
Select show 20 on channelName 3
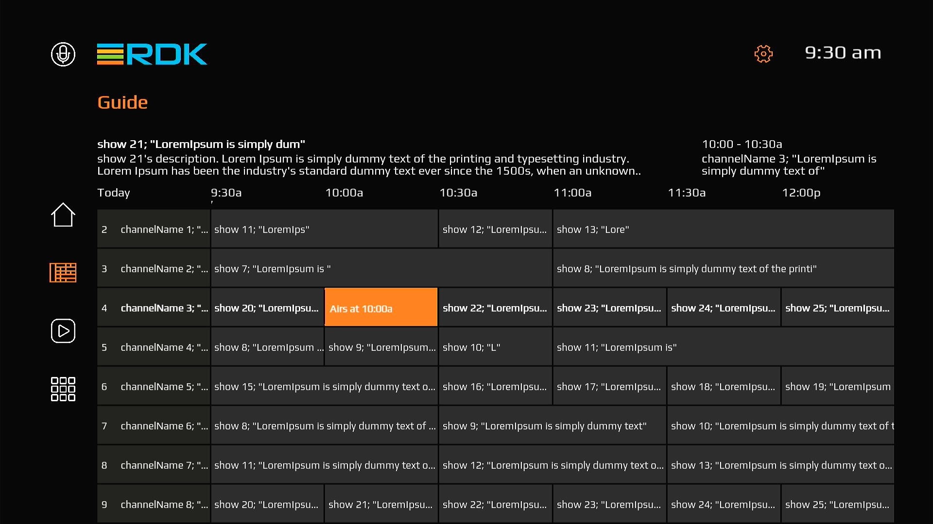coord(267,308)
